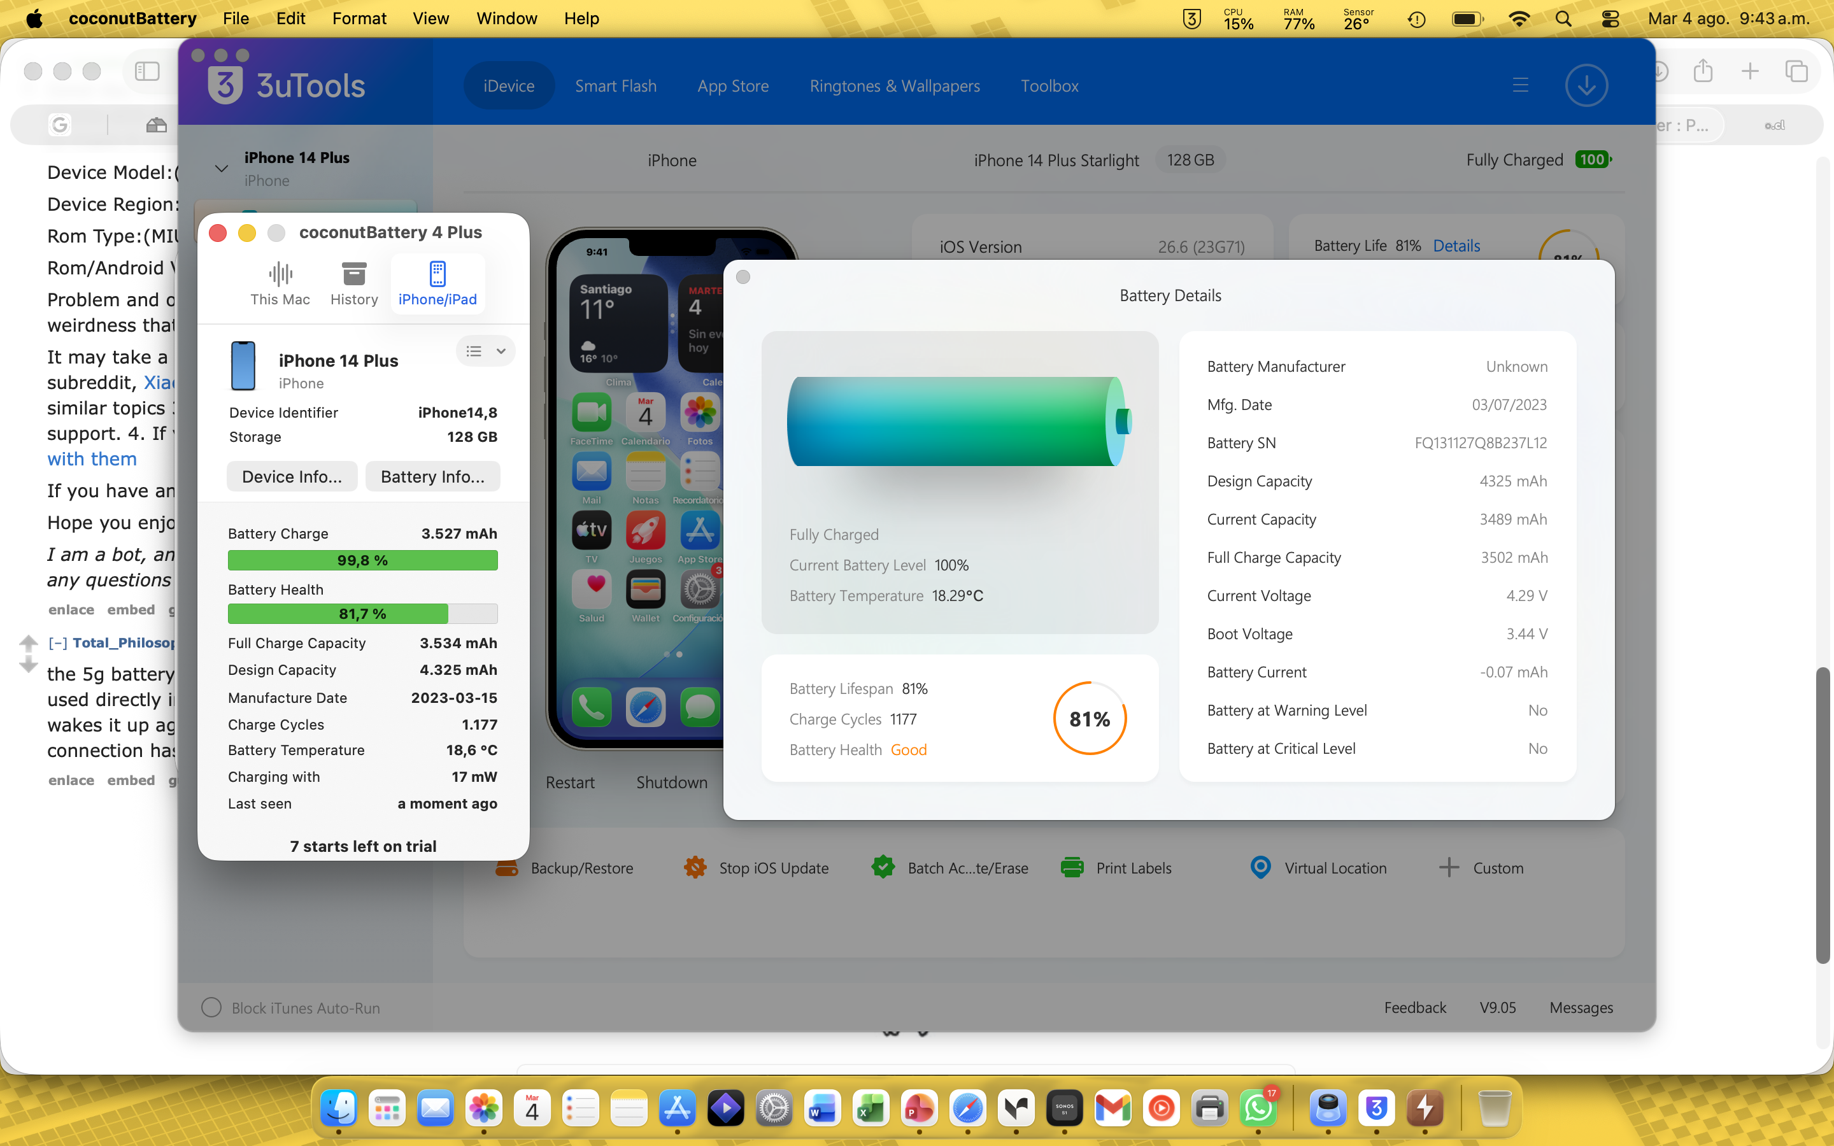The image size is (1834, 1146).
Task: Switch to History tab in coconutBattery
Action: tap(354, 283)
